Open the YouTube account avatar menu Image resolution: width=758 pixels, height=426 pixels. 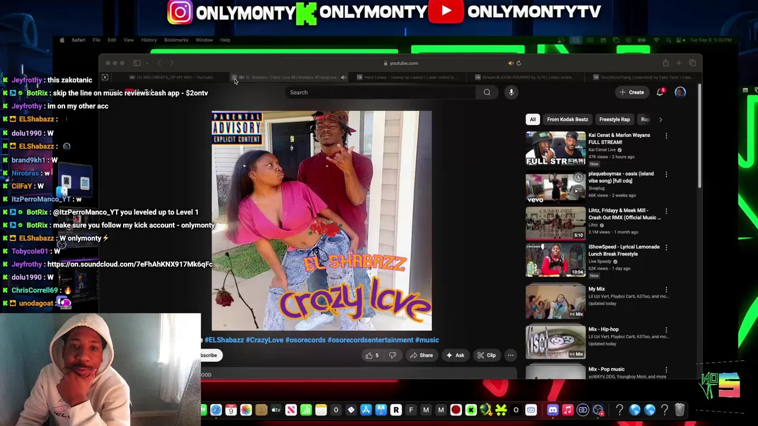point(680,92)
